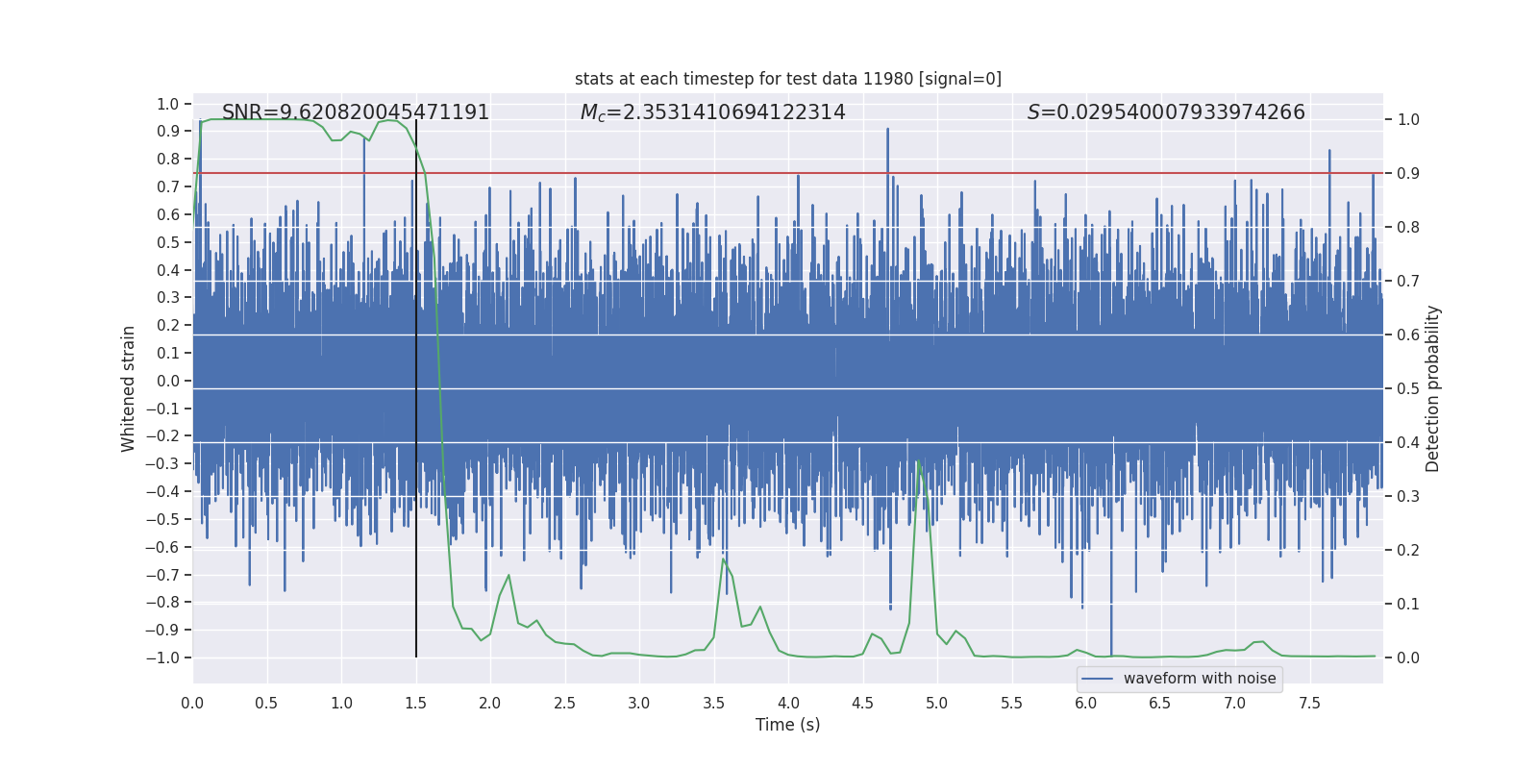Select the SNR=9.620820045471191 annotation

(x=356, y=112)
